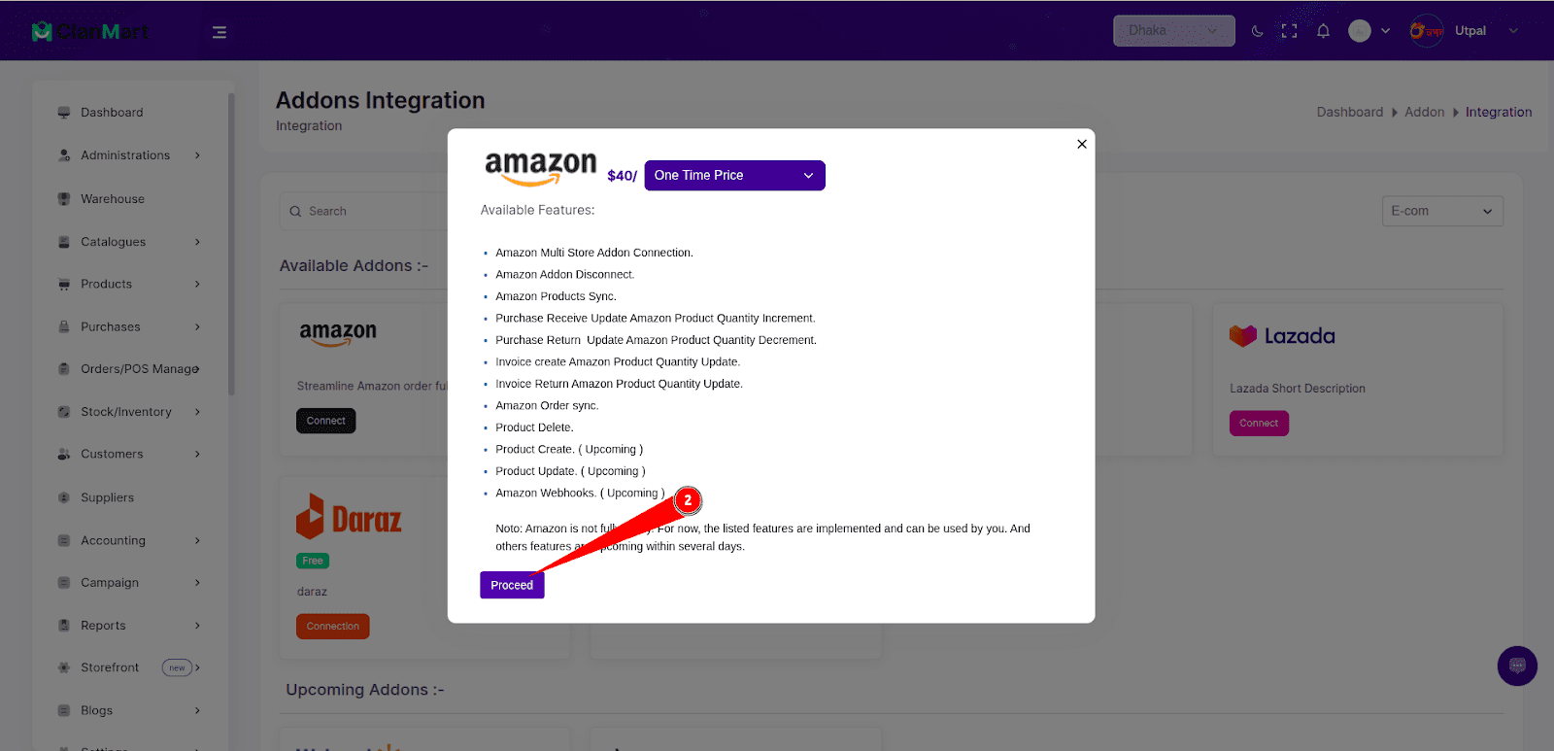Click the Free badge on Daraz card
The width and height of the screenshot is (1554, 751).
313,561
